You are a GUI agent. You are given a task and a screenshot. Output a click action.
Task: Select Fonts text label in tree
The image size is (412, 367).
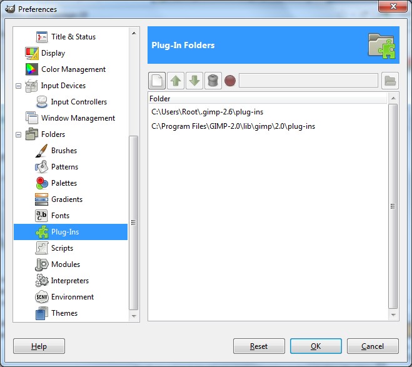pos(60,216)
